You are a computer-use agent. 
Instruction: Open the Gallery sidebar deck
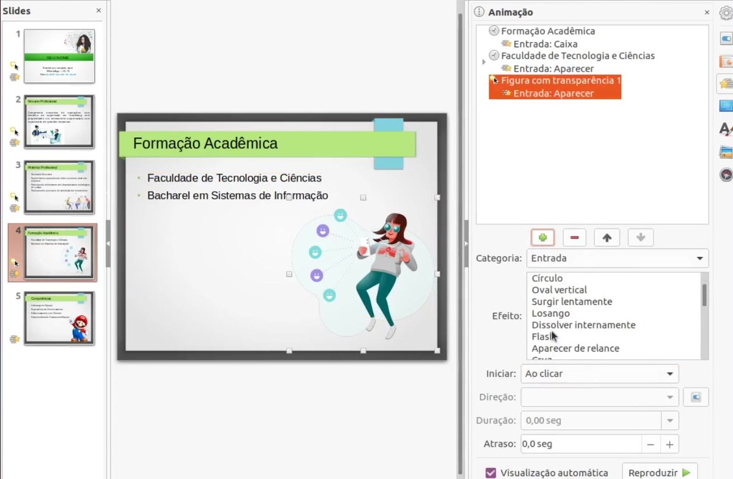pyautogui.click(x=726, y=152)
